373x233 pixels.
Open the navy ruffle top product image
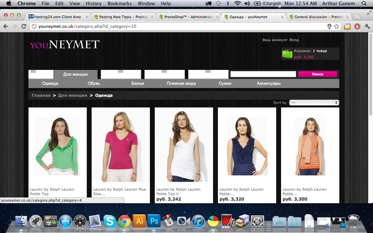pyautogui.click(x=247, y=146)
